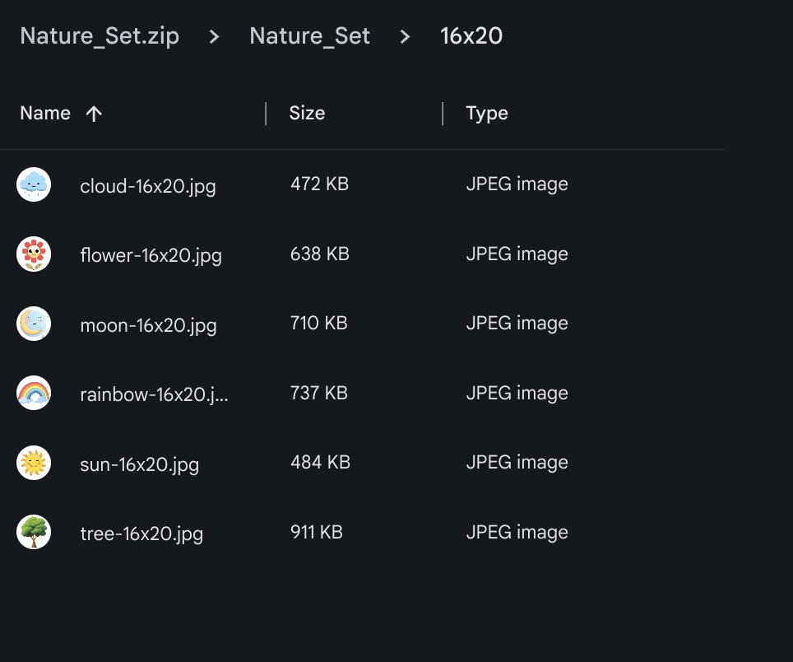Toggle sort direction arrow next to Name

click(94, 114)
